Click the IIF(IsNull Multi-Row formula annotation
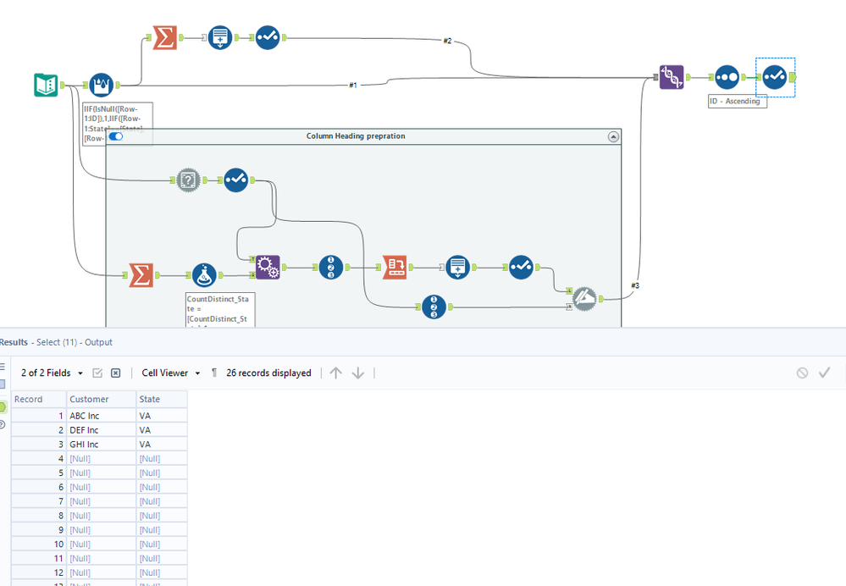This screenshot has width=846, height=586. coord(118,124)
